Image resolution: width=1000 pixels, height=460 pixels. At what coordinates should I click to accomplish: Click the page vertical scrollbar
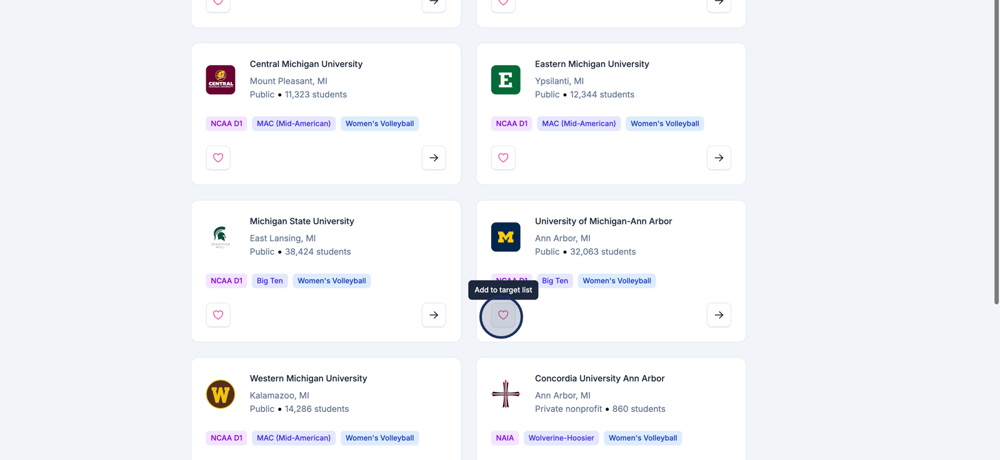pyautogui.click(x=997, y=152)
